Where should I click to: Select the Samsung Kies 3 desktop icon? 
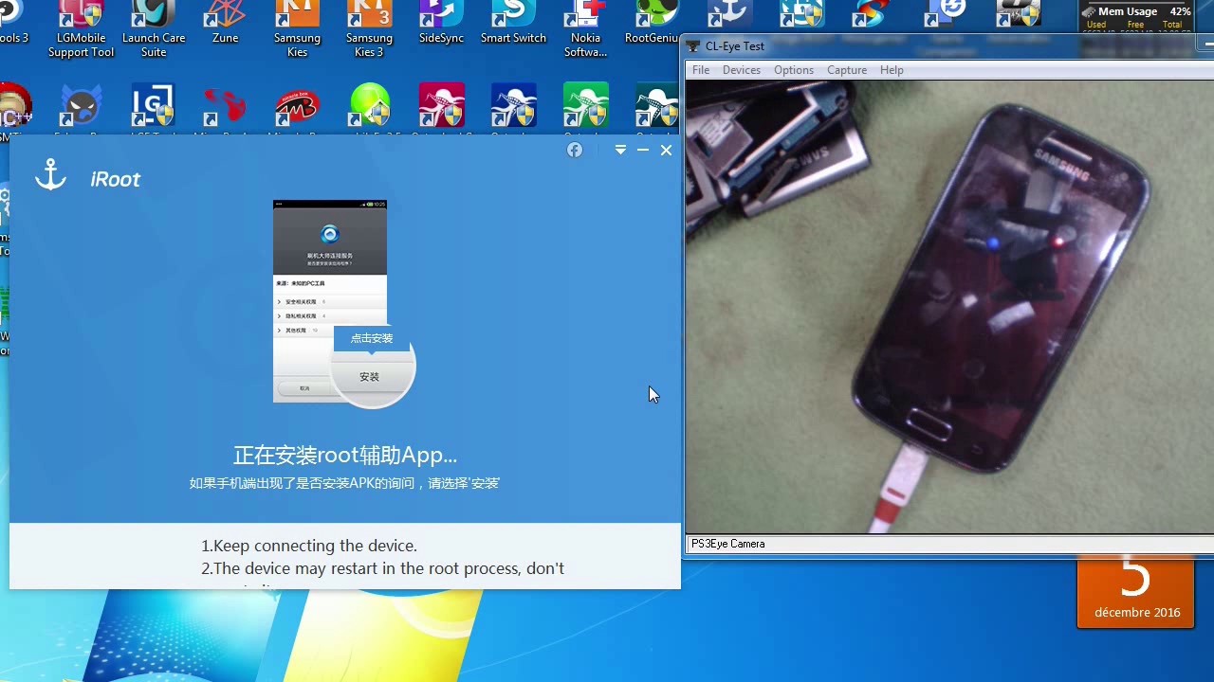tap(369, 30)
